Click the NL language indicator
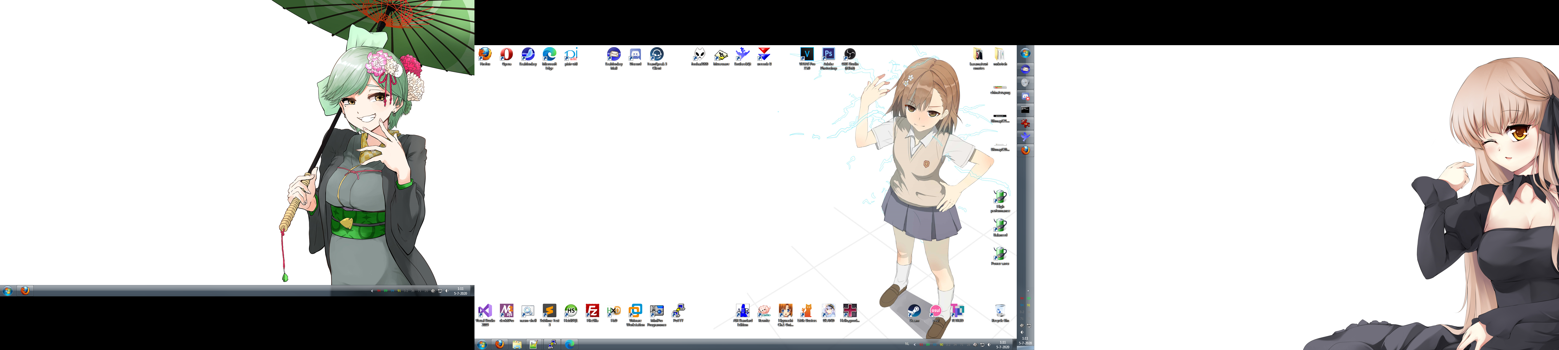The image size is (1559, 350). click(907, 345)
